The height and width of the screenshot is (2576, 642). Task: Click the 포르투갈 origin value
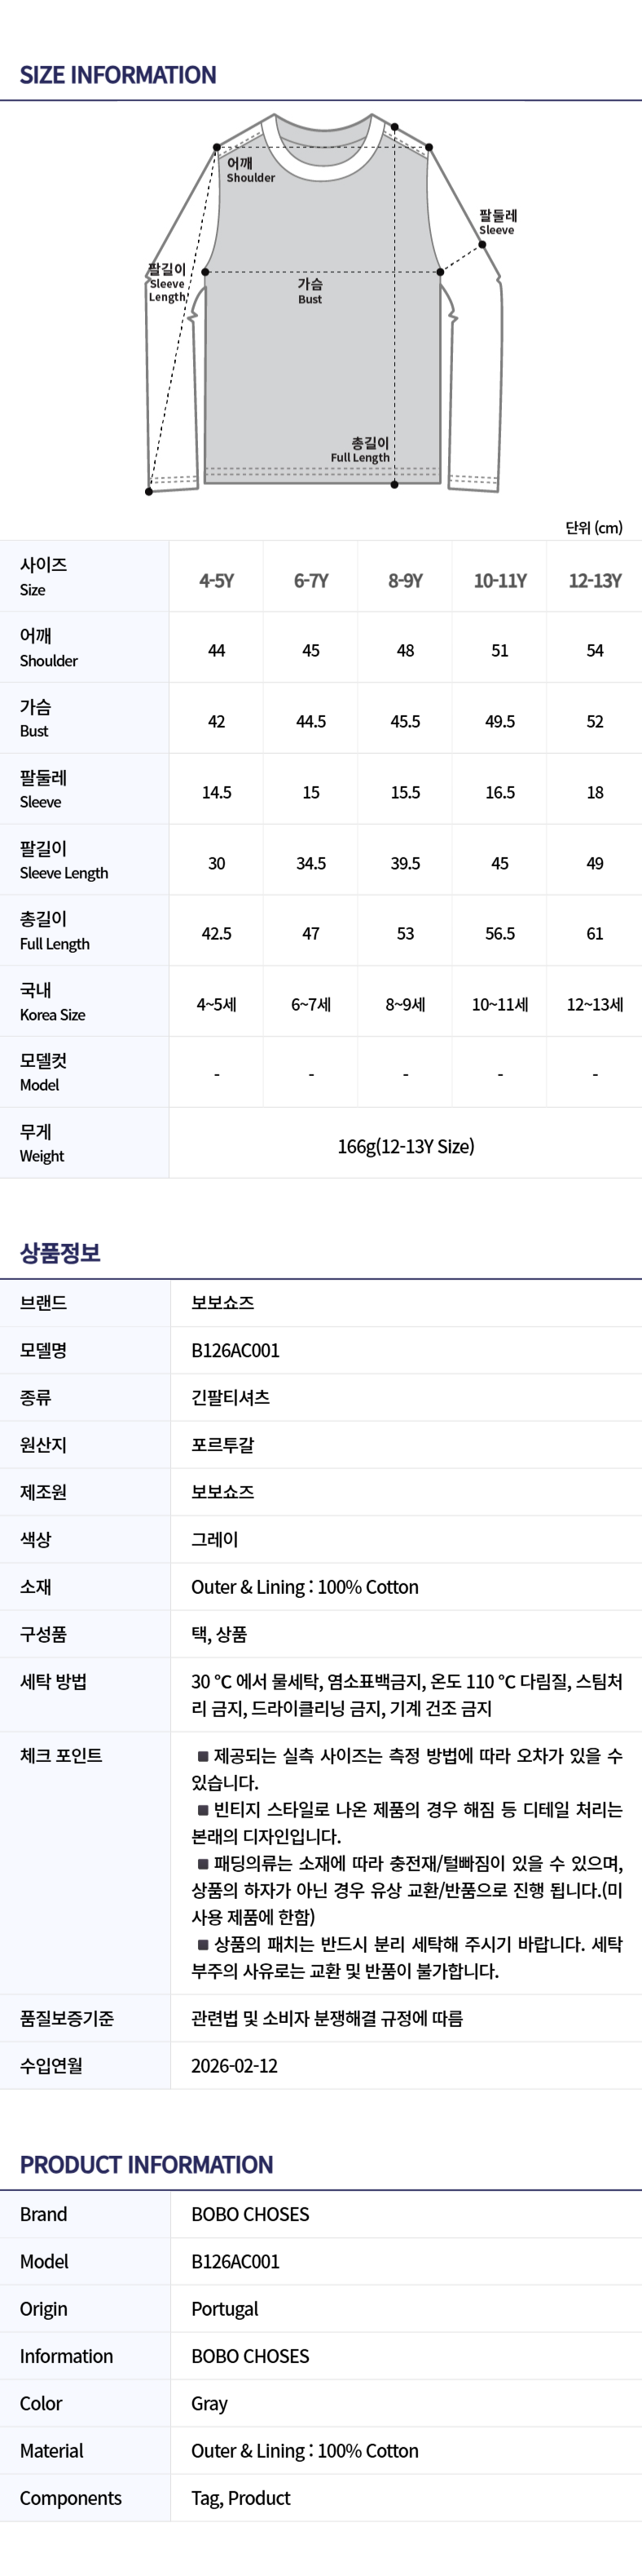[222, 1445]
